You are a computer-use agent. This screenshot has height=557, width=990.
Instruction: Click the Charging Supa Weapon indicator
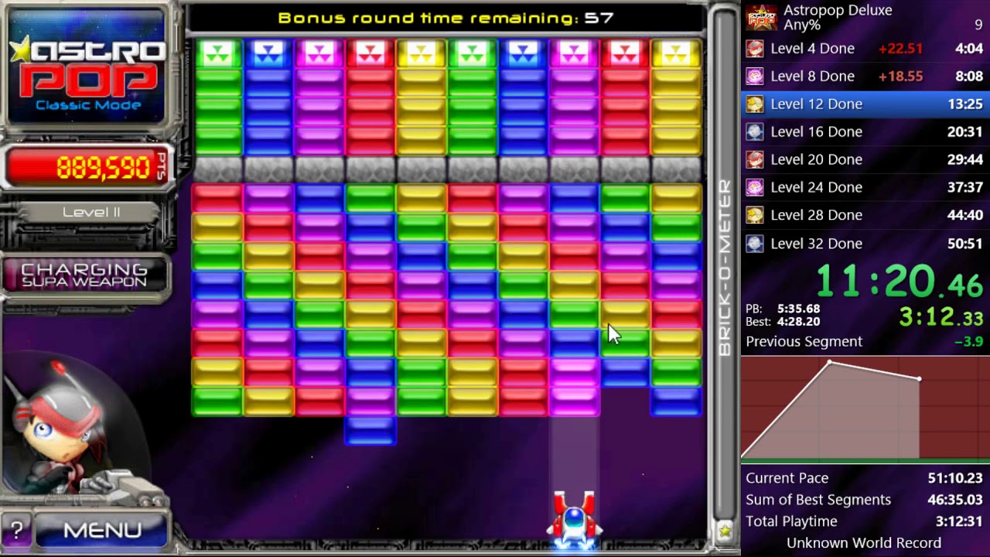[x=85, y=275]
